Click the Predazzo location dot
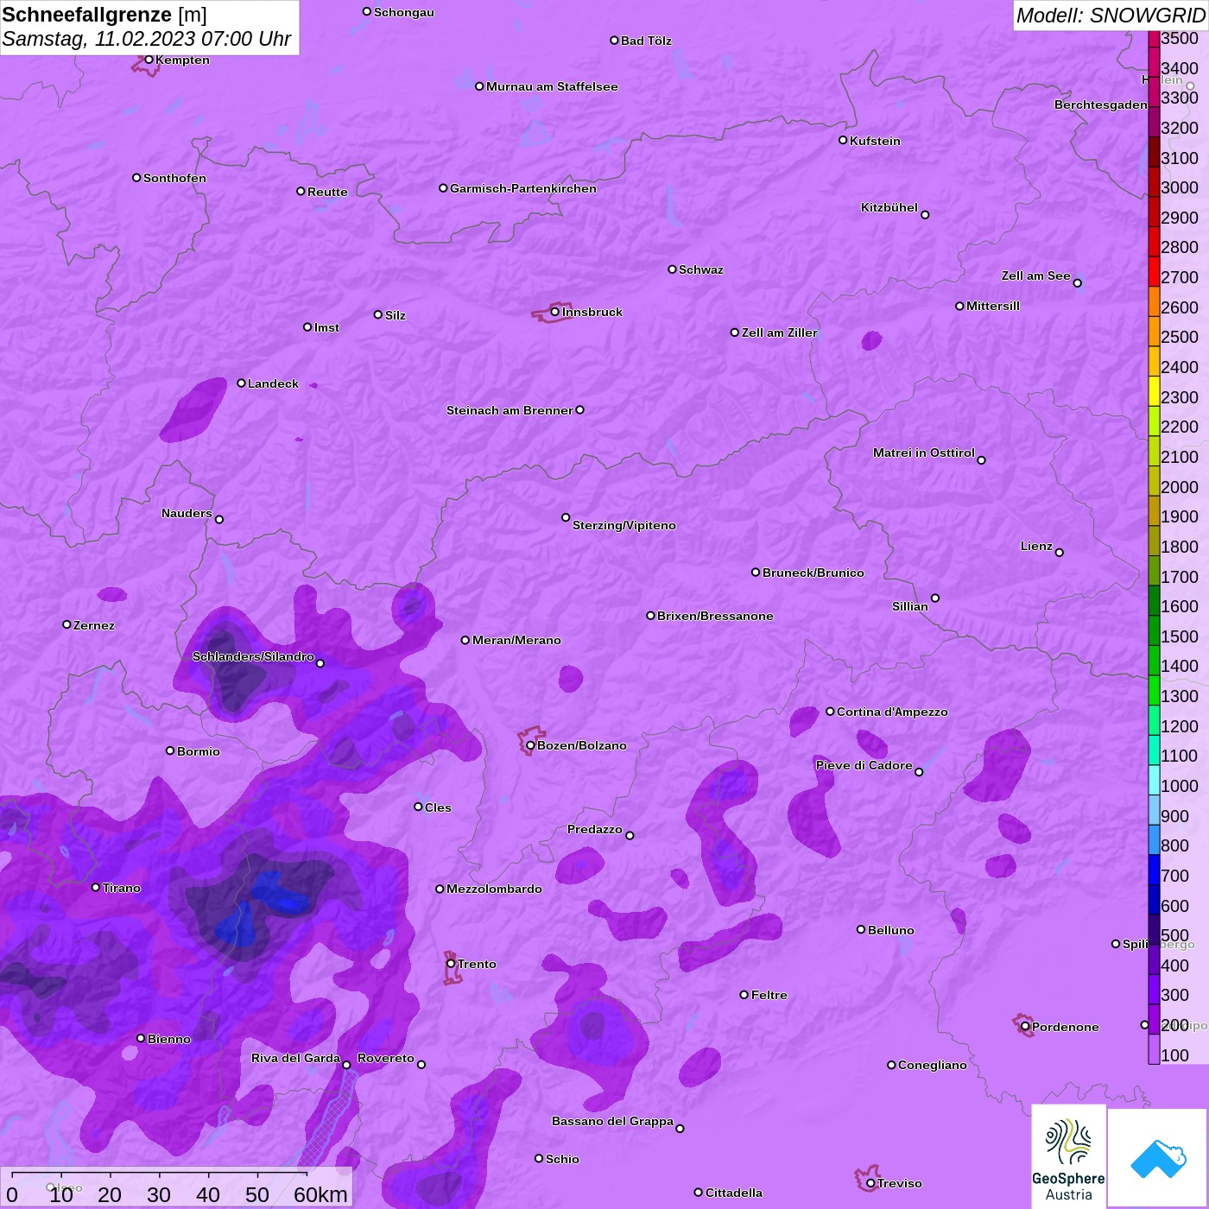 click(x=630, y=835)
